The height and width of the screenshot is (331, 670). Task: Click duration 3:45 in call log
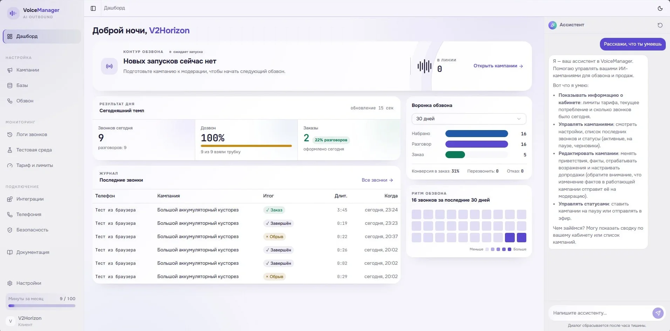tap(342, 210)
